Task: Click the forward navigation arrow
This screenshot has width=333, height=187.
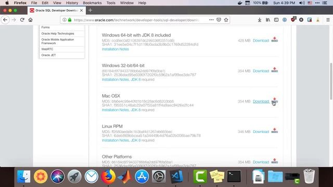Action: point(14,20)
